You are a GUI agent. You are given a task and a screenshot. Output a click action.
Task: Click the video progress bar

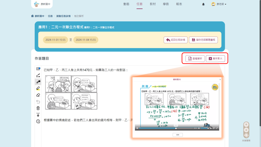[x=166, y=128]
